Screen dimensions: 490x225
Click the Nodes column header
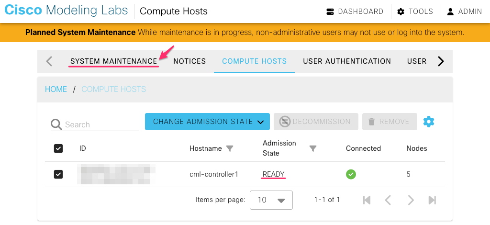pos(417,148)
